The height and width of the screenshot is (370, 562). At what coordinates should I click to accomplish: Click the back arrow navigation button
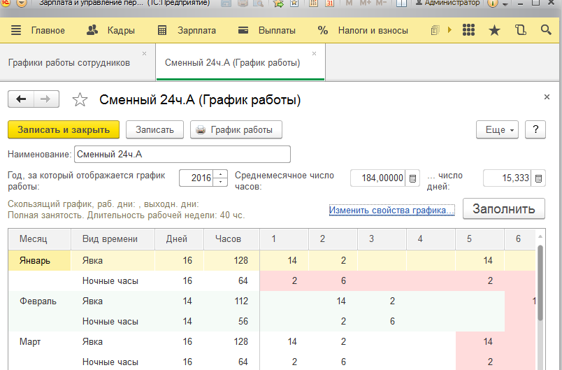21,99
